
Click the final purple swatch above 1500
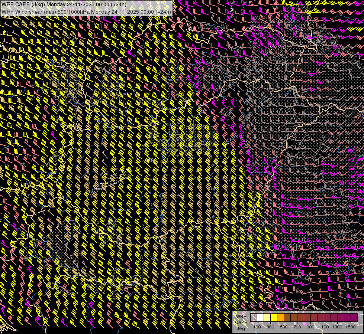pos(354,318)
